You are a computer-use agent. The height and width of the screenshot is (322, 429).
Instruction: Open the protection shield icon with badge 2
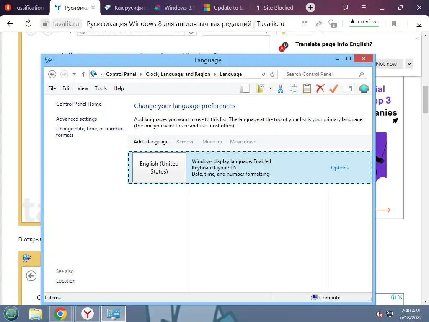pos(332,23)
